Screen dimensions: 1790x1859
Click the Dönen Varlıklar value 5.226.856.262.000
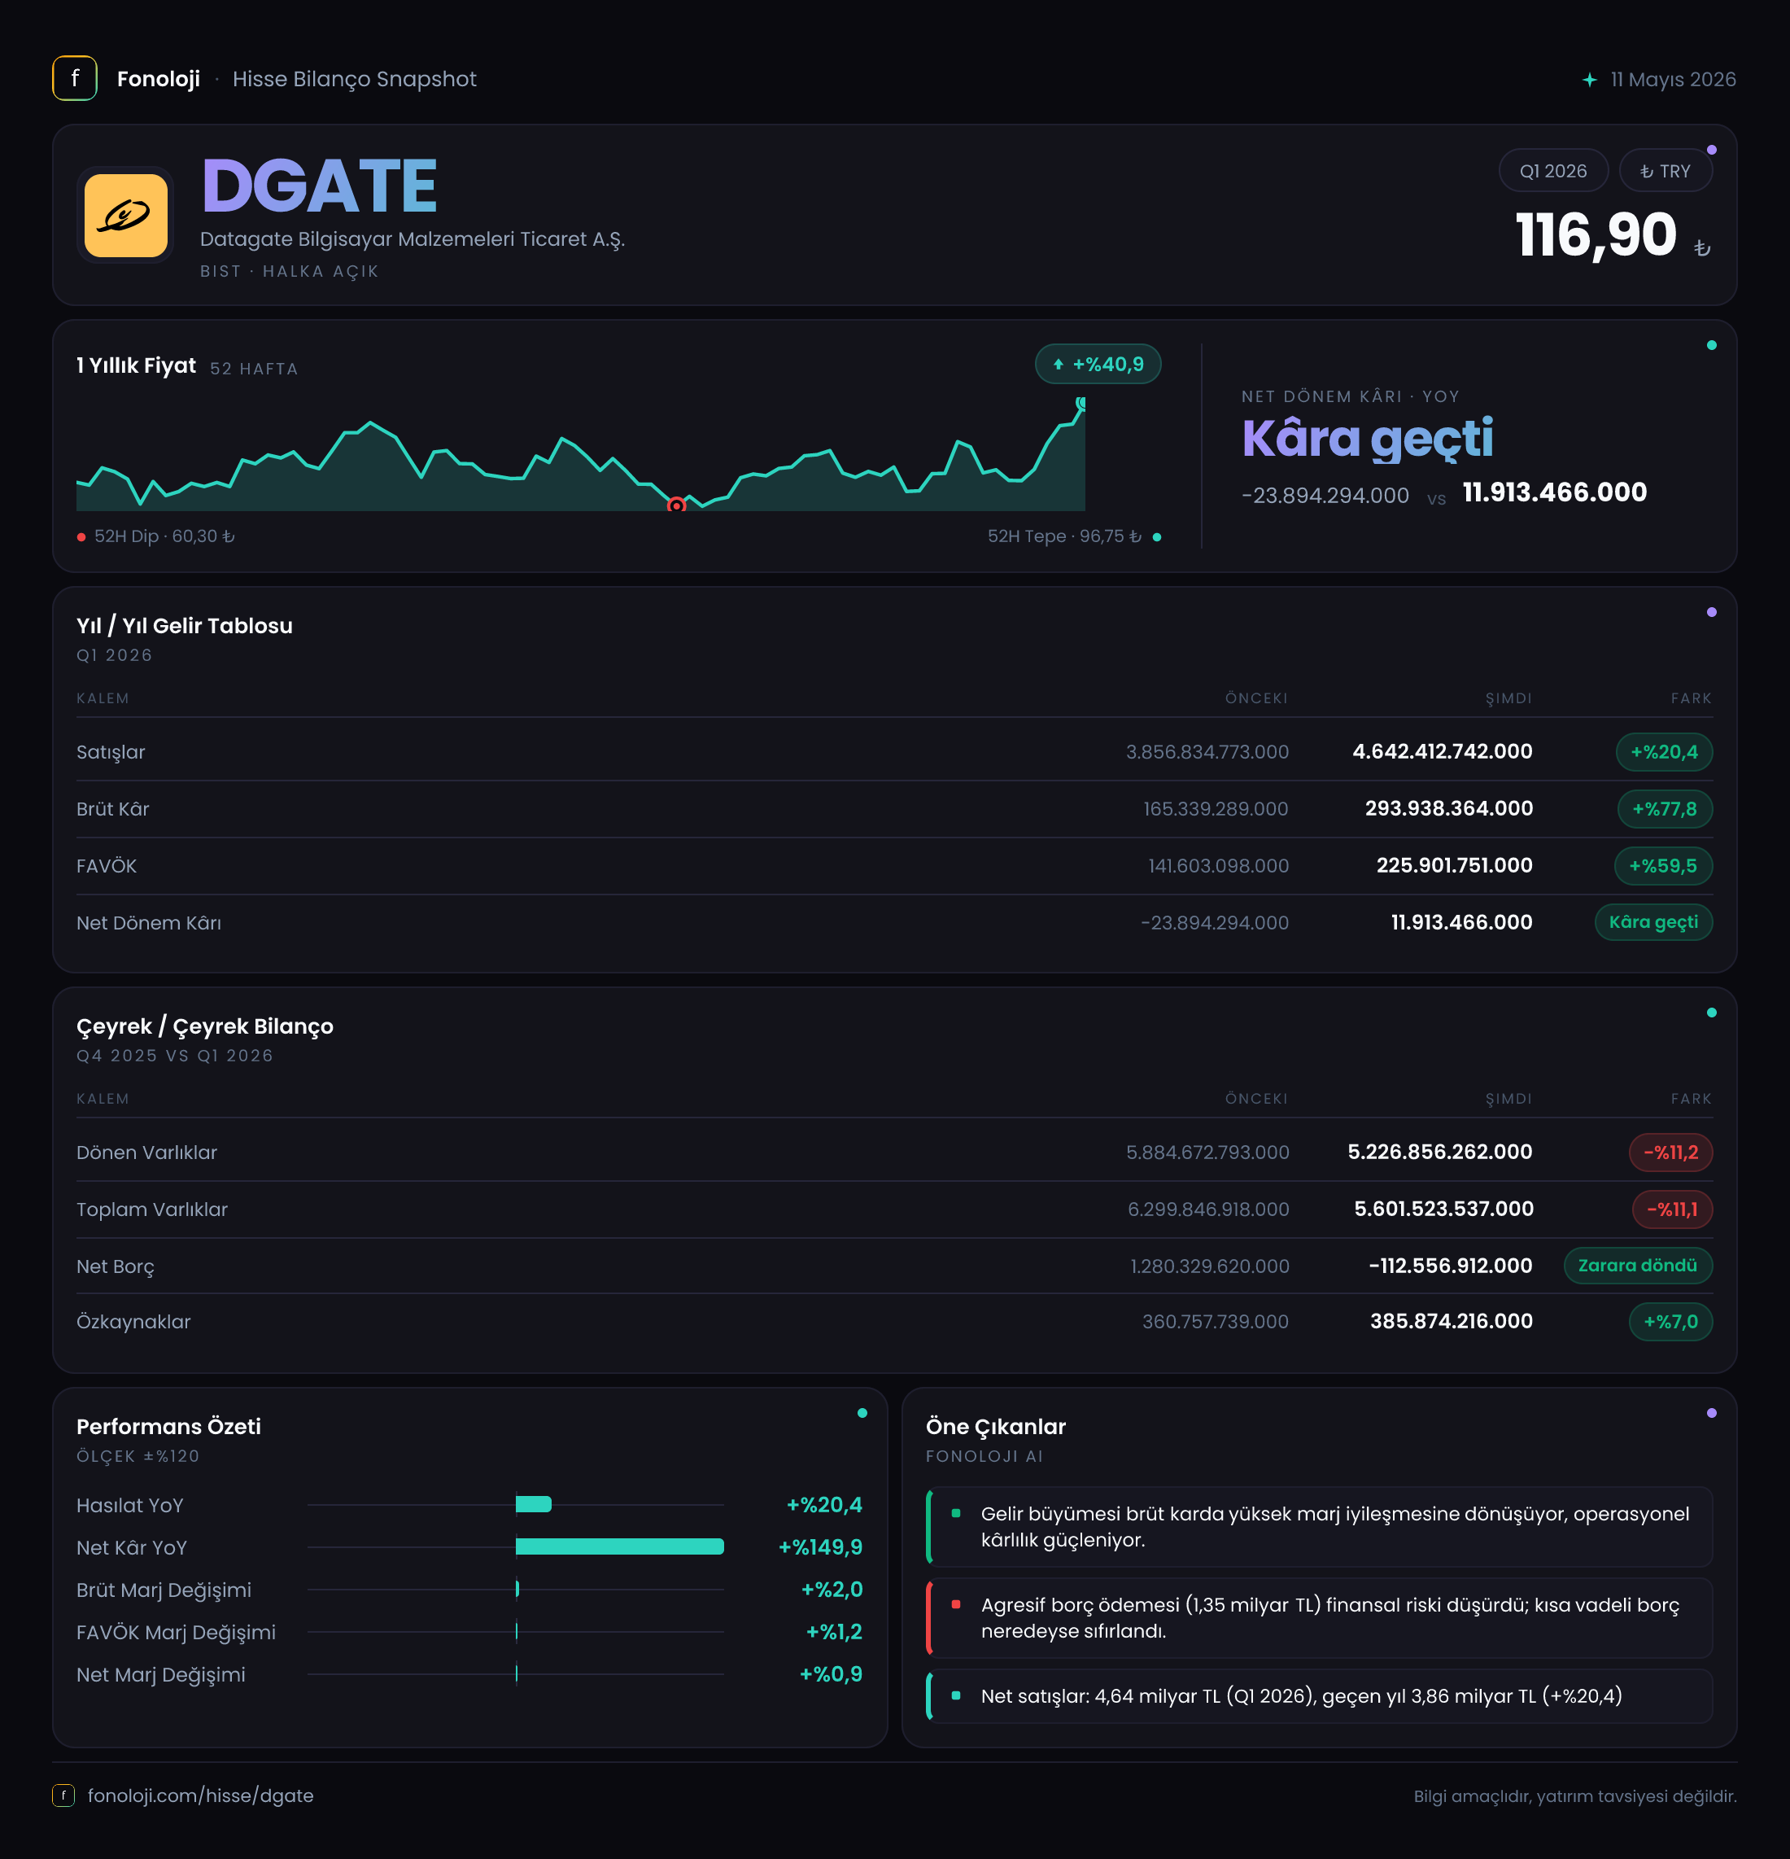coord(1440,1152)
